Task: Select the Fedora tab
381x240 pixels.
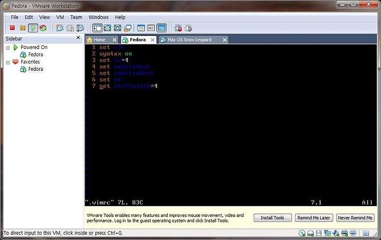Action: (138, 40)
